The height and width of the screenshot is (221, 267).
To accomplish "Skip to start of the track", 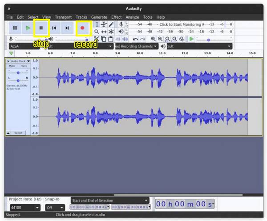I will click(54, 28).
